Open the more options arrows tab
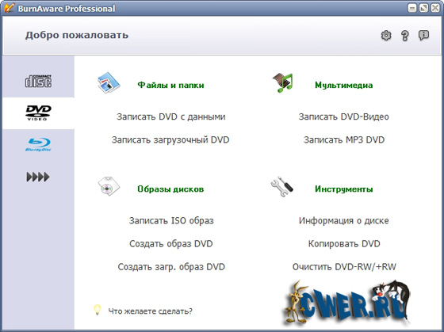 39,177
